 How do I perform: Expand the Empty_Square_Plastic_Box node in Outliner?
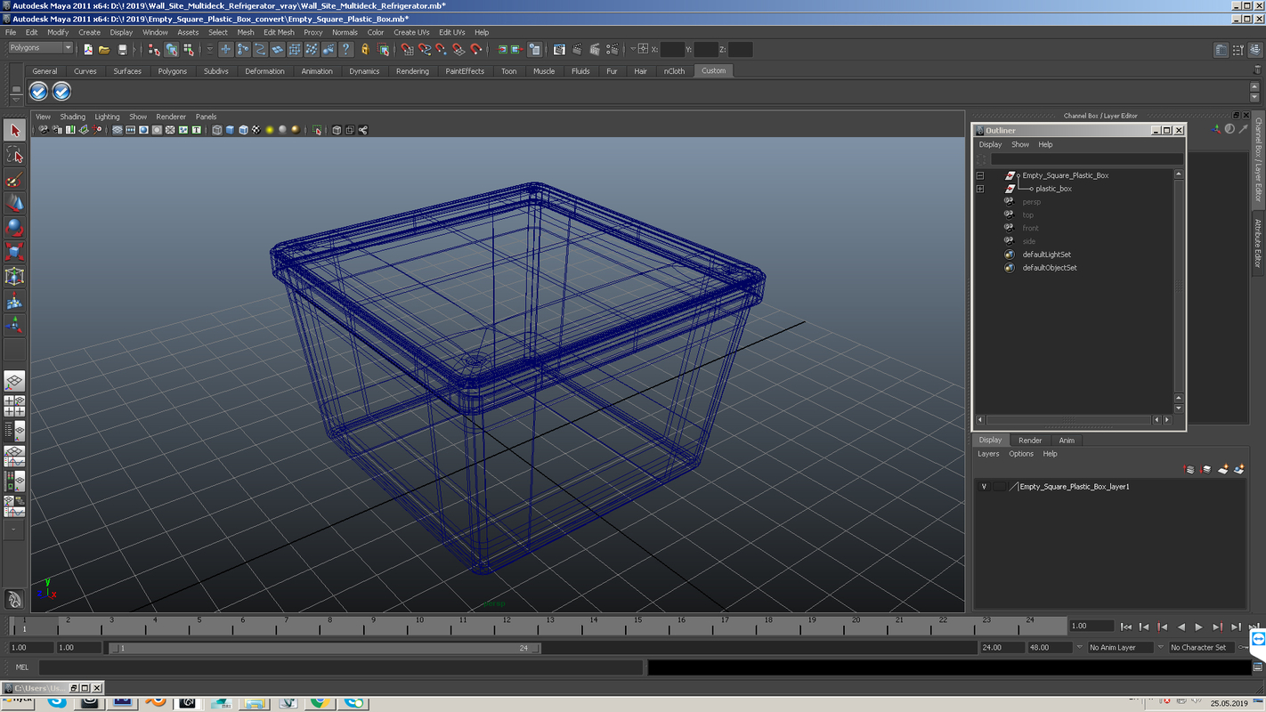tap(980, 175)
